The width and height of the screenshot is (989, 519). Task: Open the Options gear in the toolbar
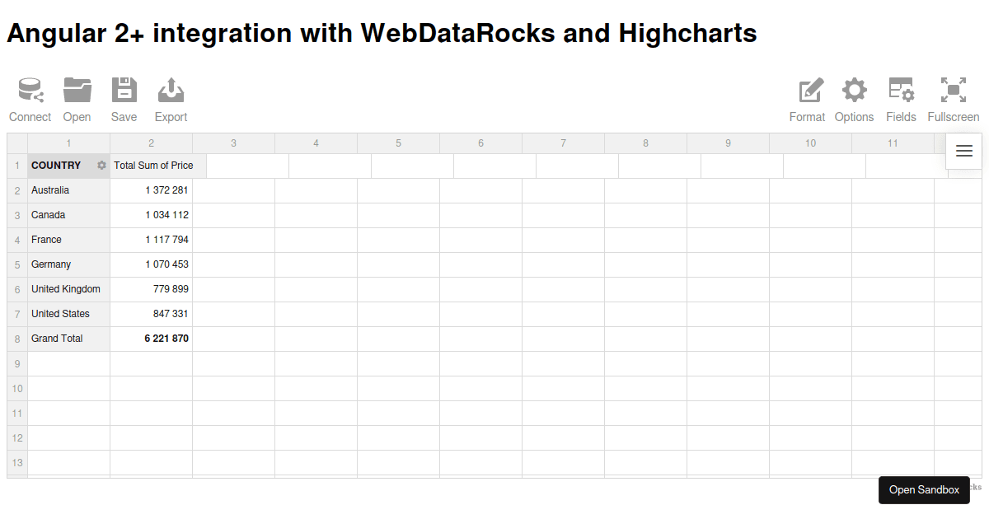pos(854,91)
